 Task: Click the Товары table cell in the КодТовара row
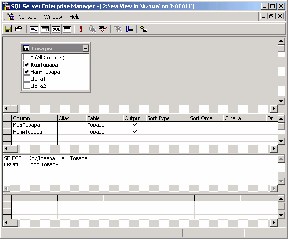tap(104, 125)
